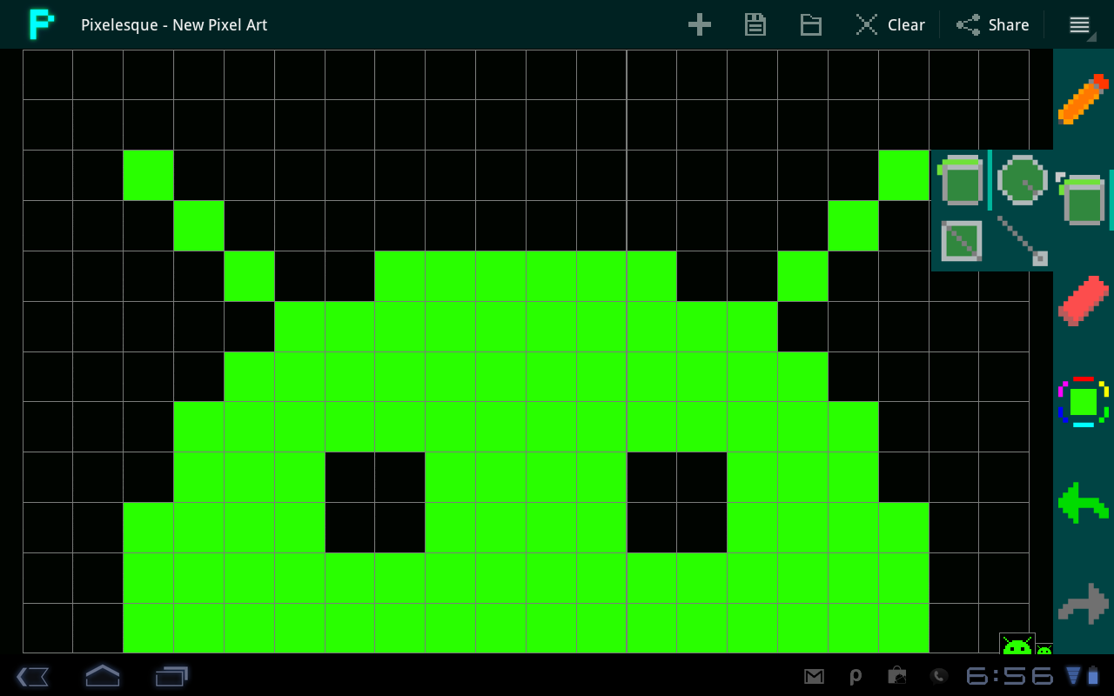Select the pencil drawing tool
This screenshot has width=1114, height=696.
click(1084, 99)
